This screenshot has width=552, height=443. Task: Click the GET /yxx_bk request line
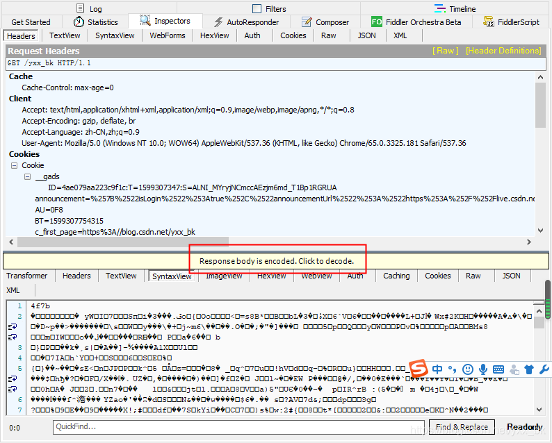[x=276, y=63]
